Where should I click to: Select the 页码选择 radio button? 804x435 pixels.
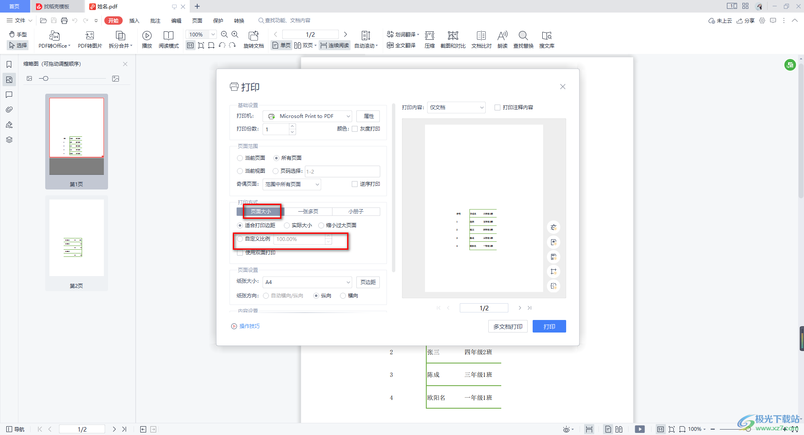tap(276, 171)
